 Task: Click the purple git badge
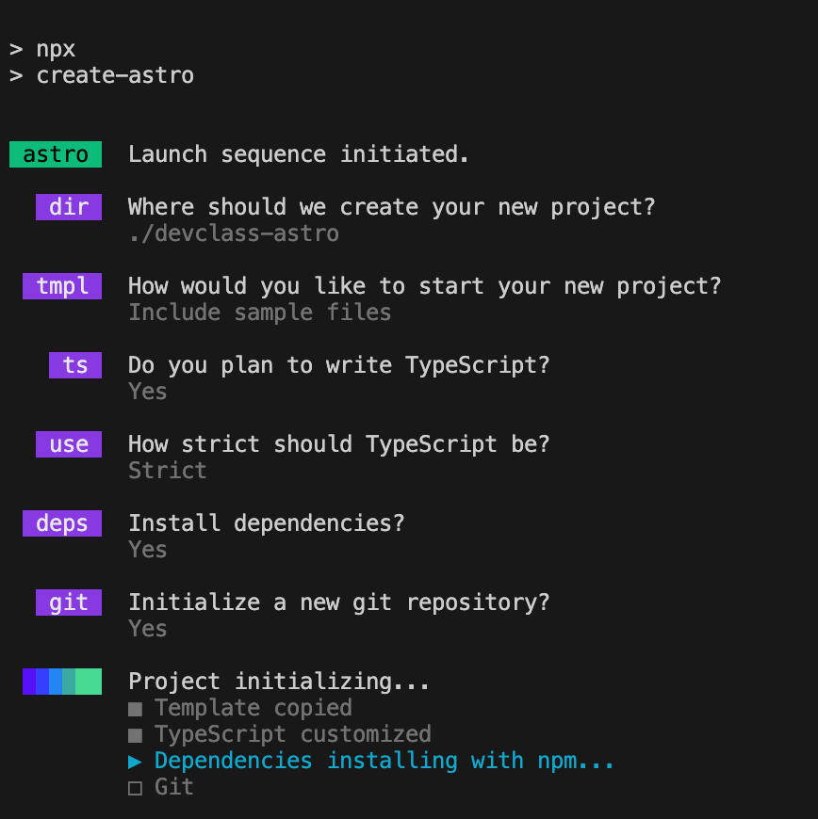(x=69, y=602)
